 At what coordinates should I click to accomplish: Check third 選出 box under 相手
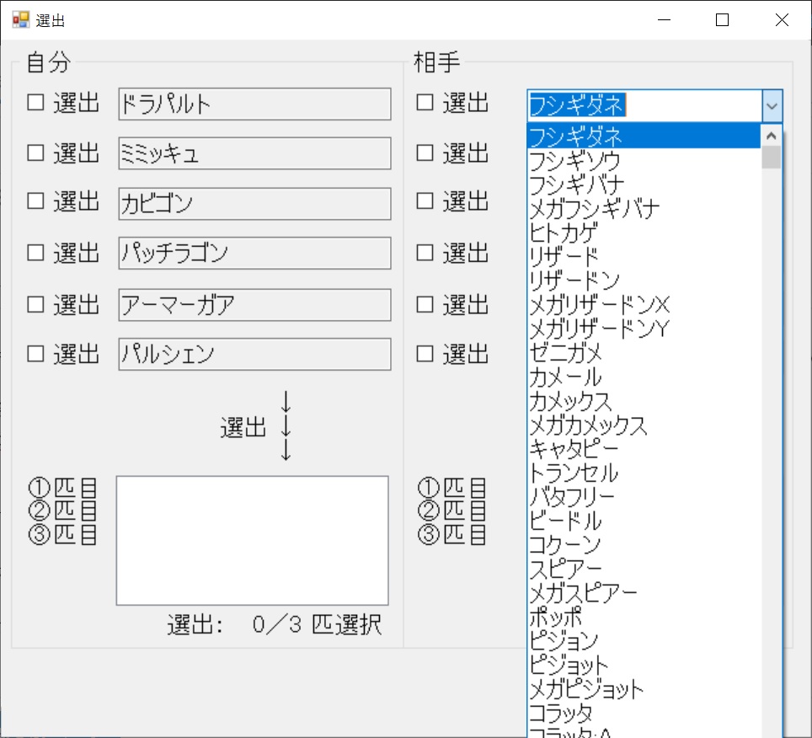tap(425, 201)
